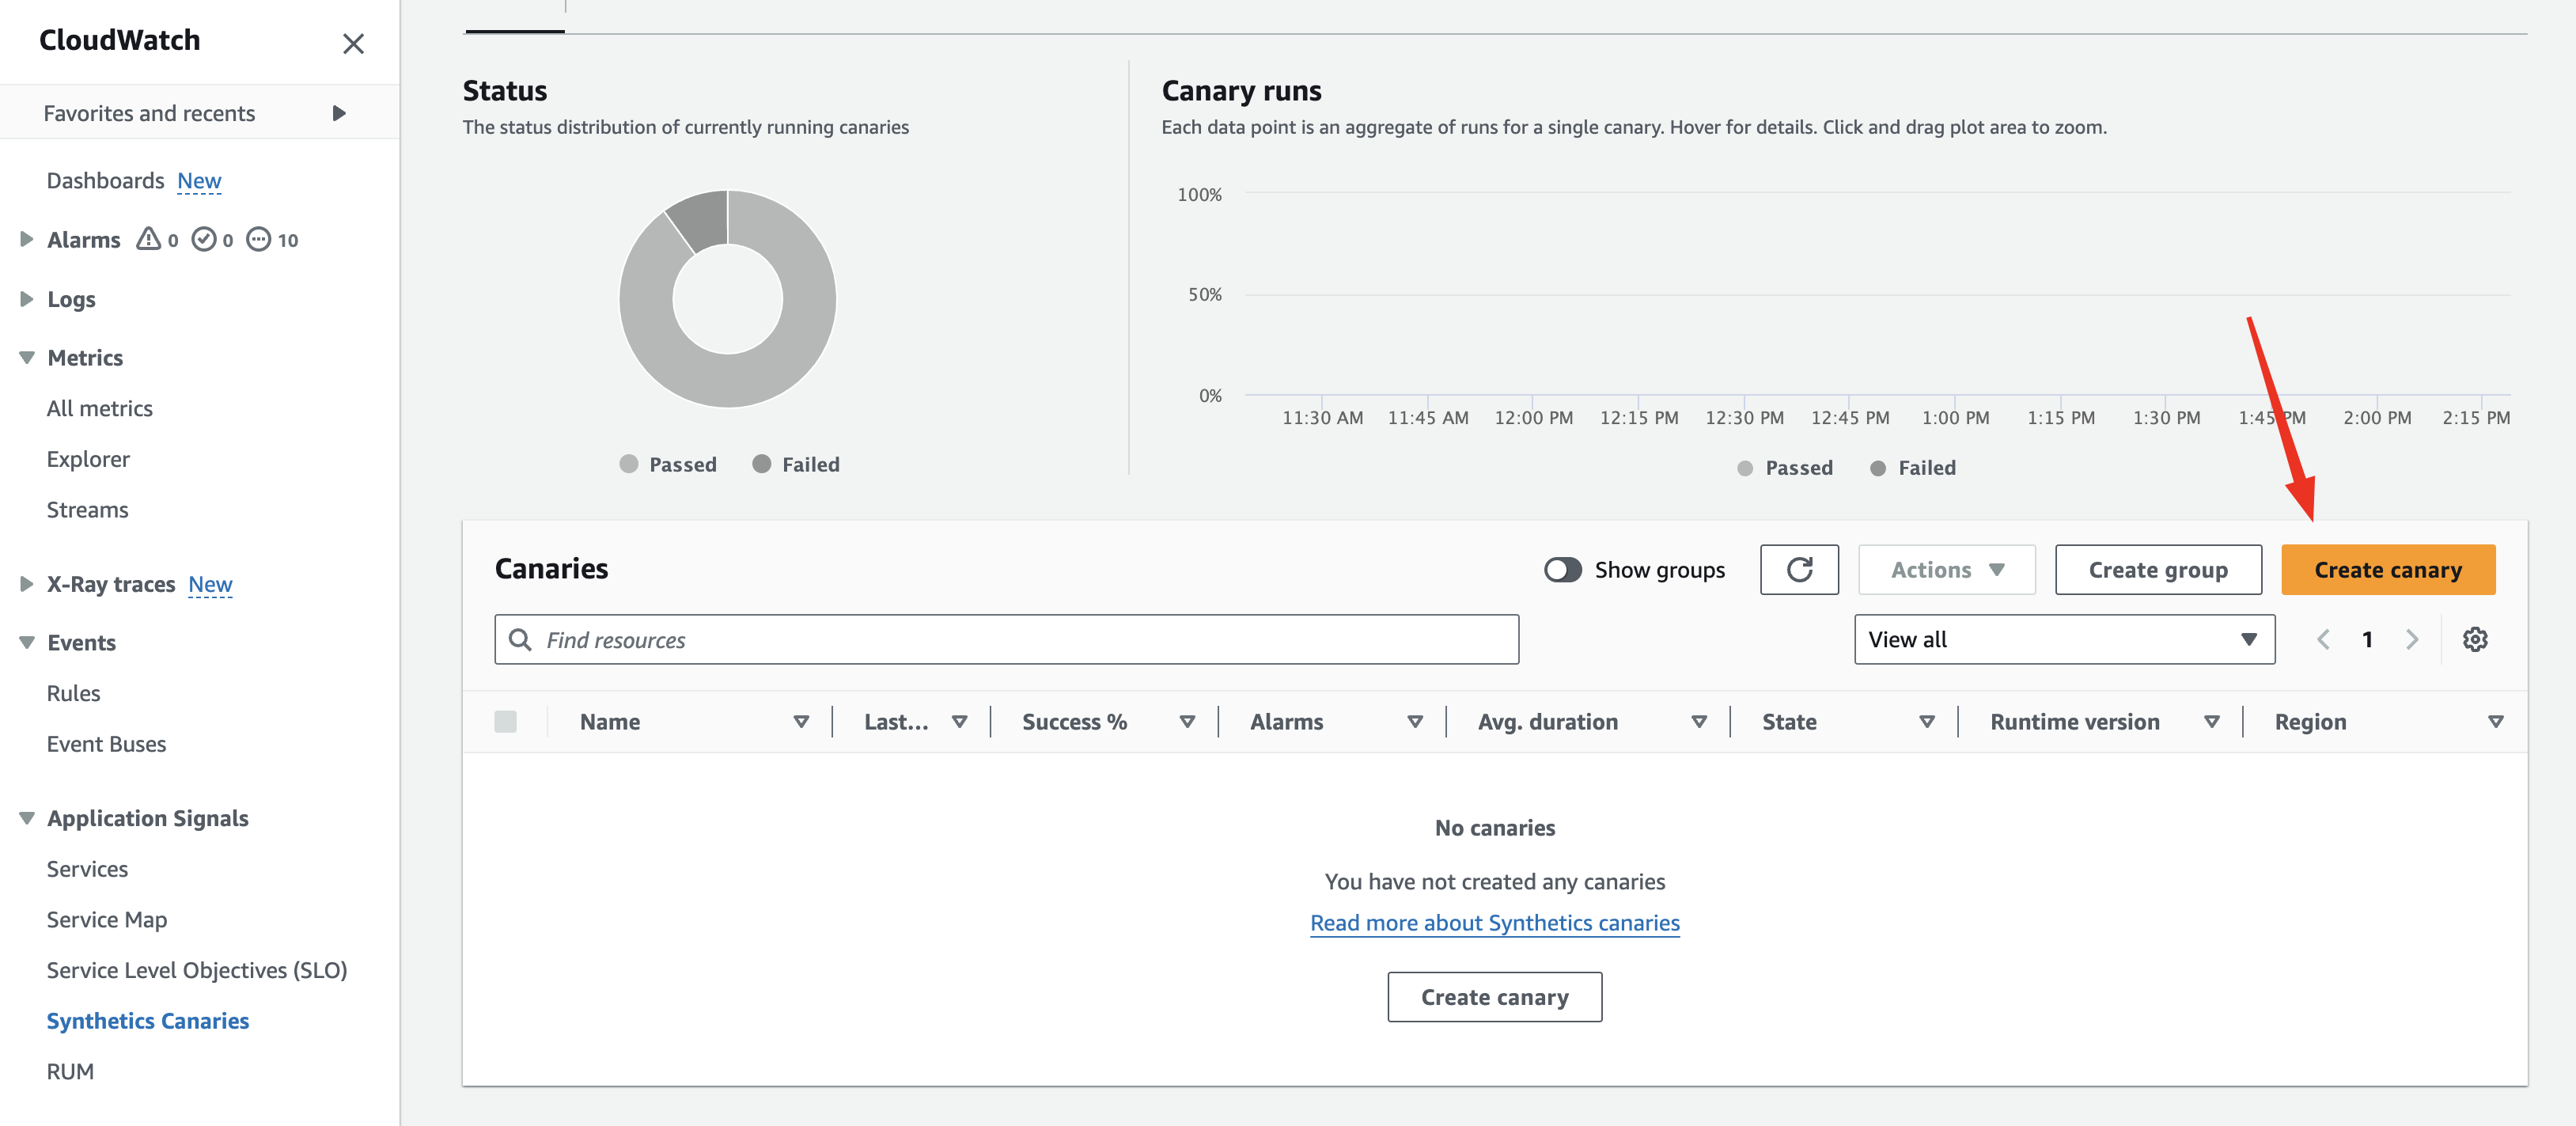Open All metrics in sidebar
Screen dimensions: 2576x1126
click(x=100, y=408)
